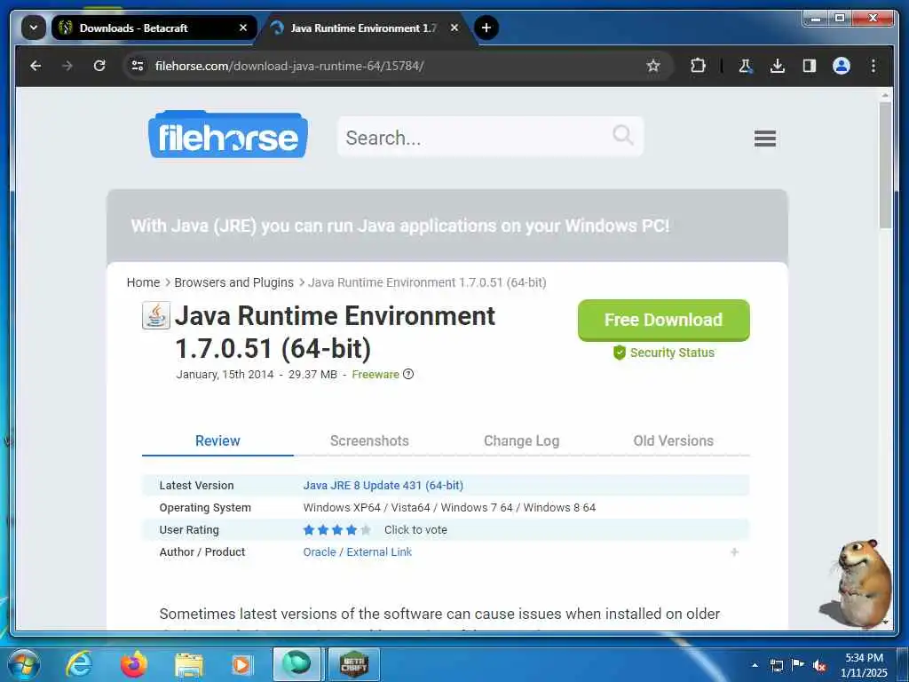Open site information icon in address bar
The image size is (909, 682).
point(138,66)
